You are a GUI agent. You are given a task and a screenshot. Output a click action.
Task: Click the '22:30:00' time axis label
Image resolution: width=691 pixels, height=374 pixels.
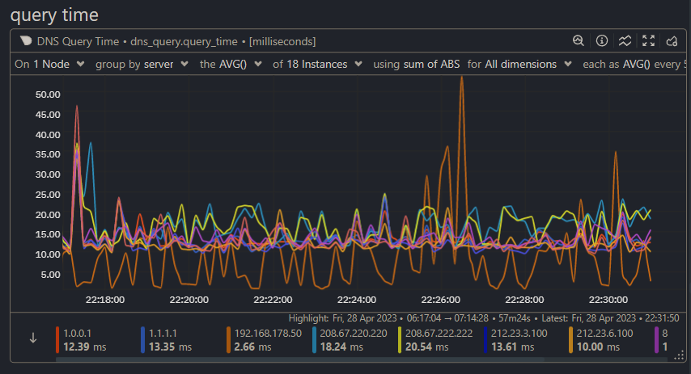pyautogui.click(x=608, y=300)
